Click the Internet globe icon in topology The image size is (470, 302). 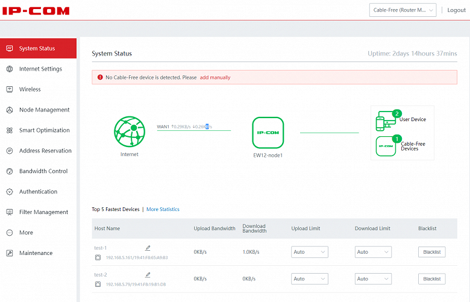(x=129, y=132)
